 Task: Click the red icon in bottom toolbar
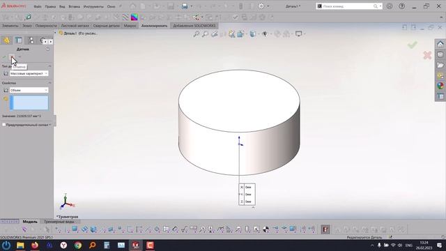click(x=325, y=229)
